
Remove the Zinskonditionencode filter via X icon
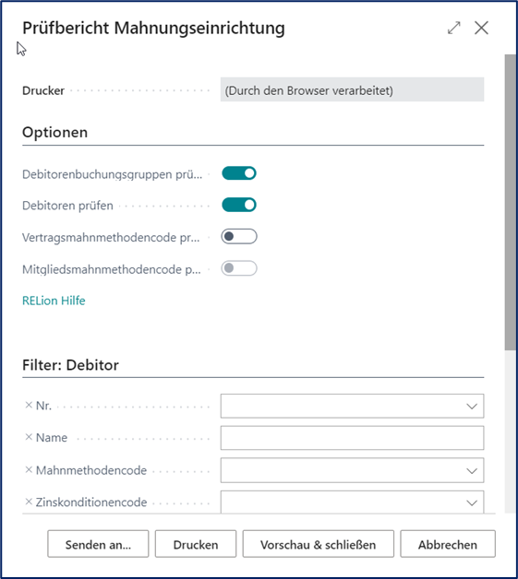click(x=29, y=502)
